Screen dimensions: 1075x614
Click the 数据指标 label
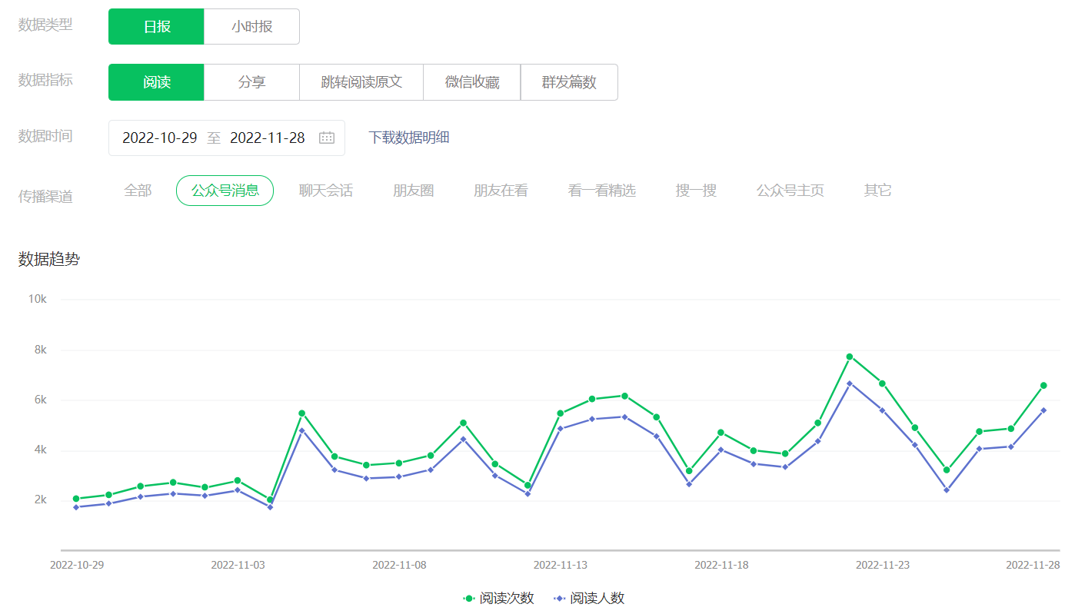click(x=45, y=80)
